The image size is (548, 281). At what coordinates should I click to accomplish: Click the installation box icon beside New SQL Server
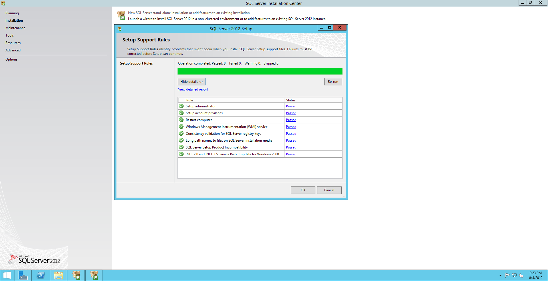(x=121, y=15)
